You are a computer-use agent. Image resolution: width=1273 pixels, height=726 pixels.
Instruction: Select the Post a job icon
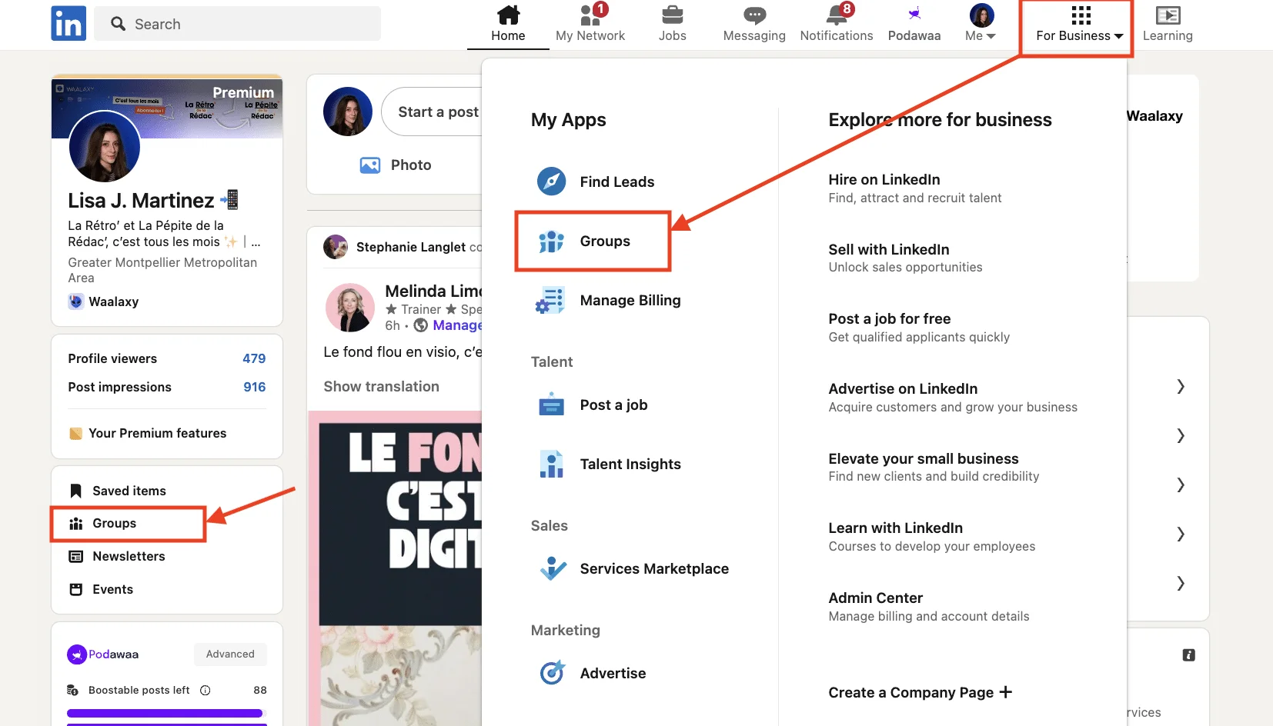551,405
